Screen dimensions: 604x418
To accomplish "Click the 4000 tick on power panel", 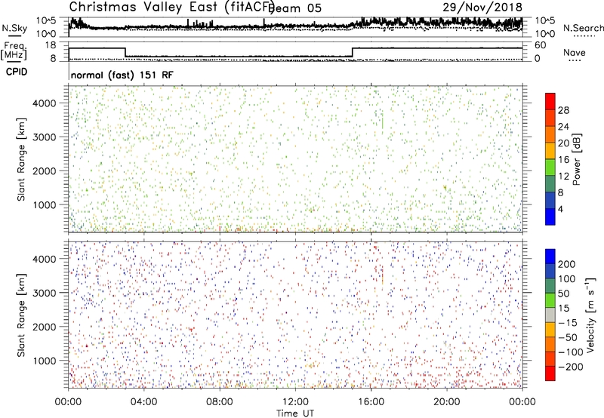I will [44, 103].
